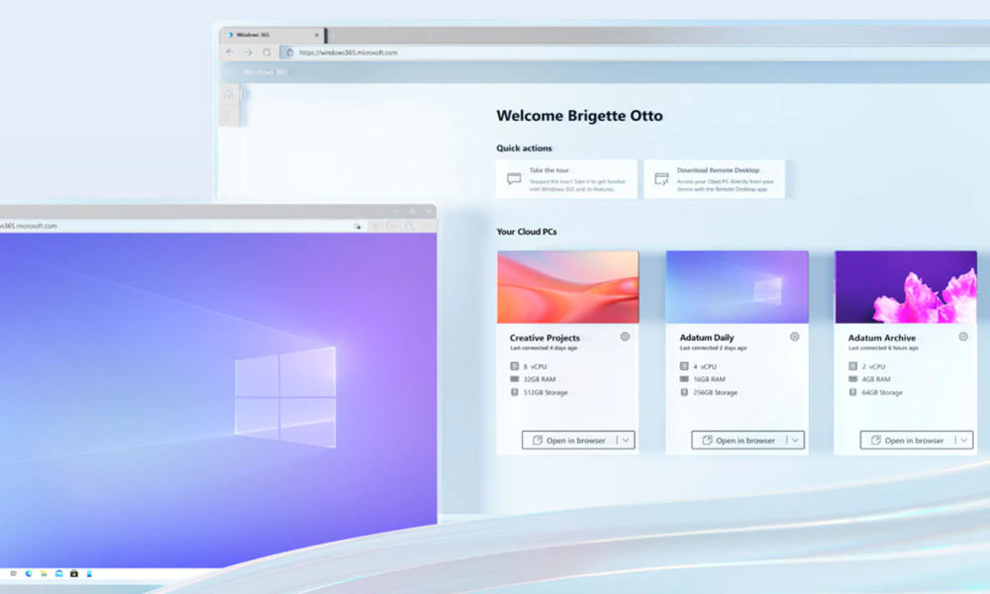This screenshot has height=594, width=990.
Task: Click the 'Welcome Brigette Otto' heading
Action: click(x=579, y=116)
